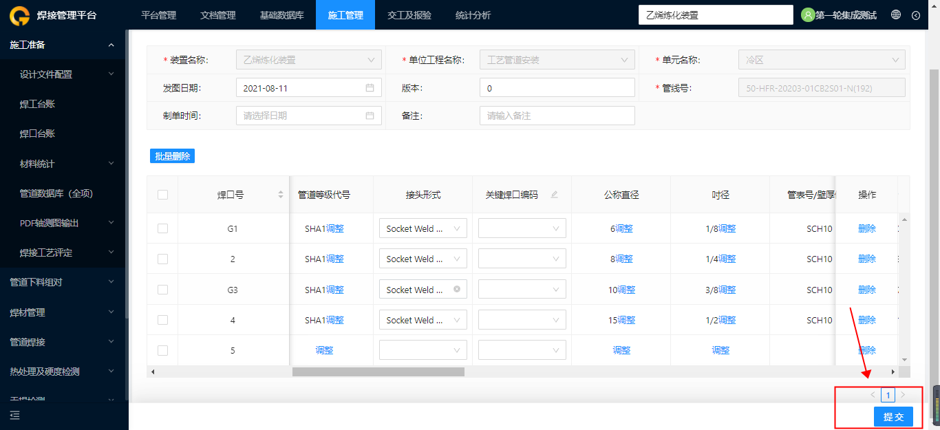Sort the table by 焊口号
Viewport: 940px width, 430px height.
(x=281, y=195)
